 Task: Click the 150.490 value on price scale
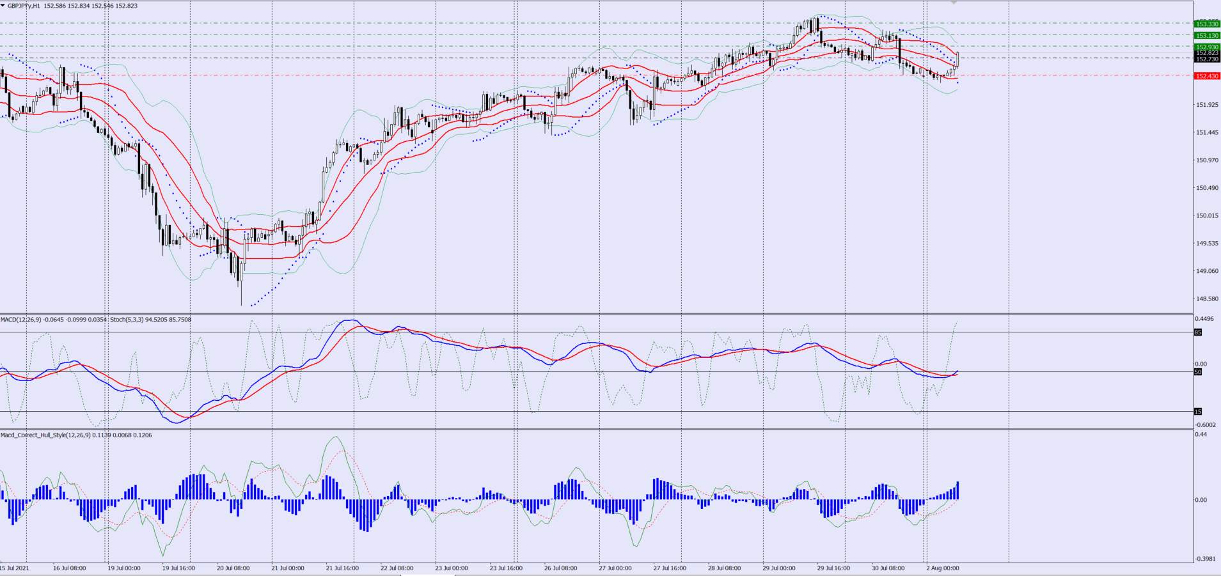click(x=1207, y=188)
